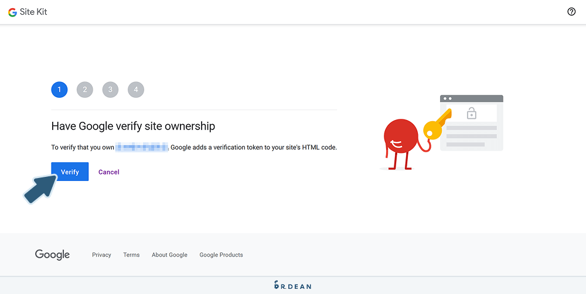Select step 3 circle
This screenshot has width=586, height=294.
pyautogui.click(x=110, y=90)
